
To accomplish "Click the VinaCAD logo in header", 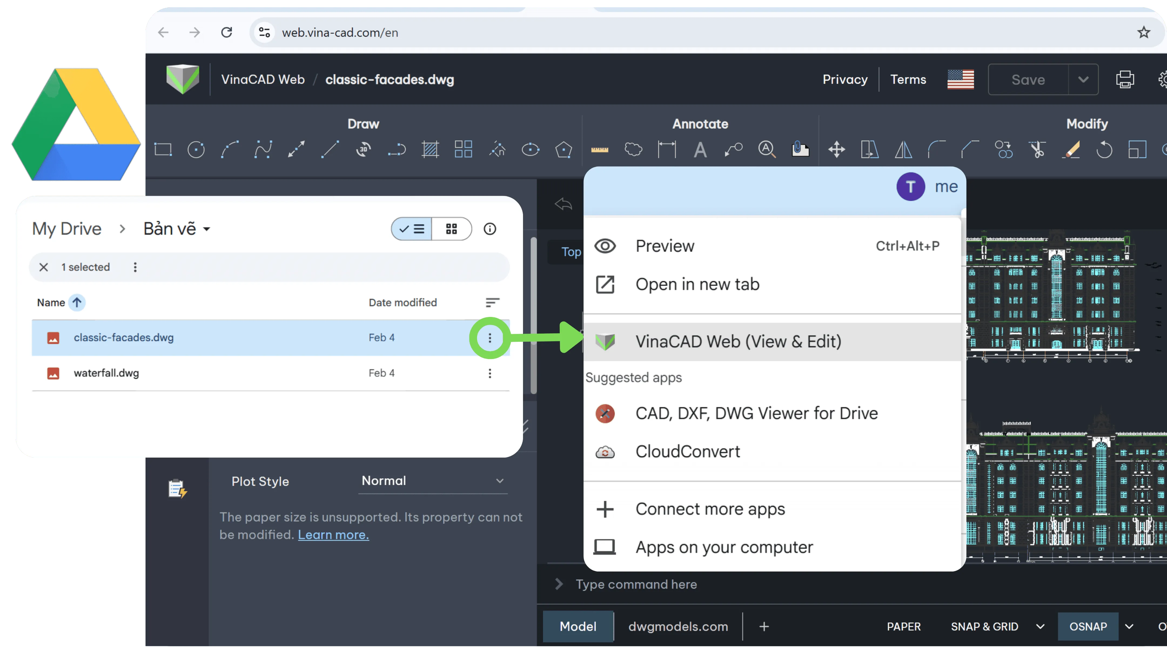I will [x=183, y=79].
